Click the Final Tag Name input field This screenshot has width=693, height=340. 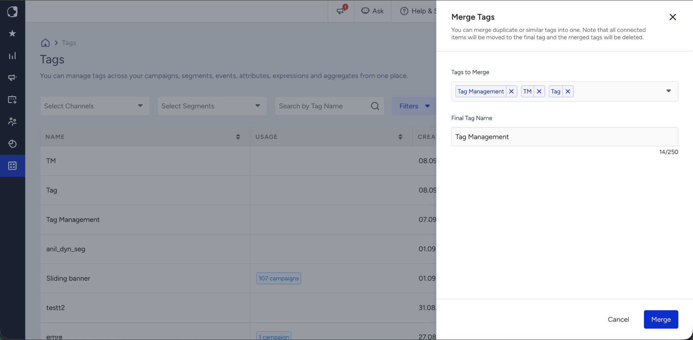[564, 137]
